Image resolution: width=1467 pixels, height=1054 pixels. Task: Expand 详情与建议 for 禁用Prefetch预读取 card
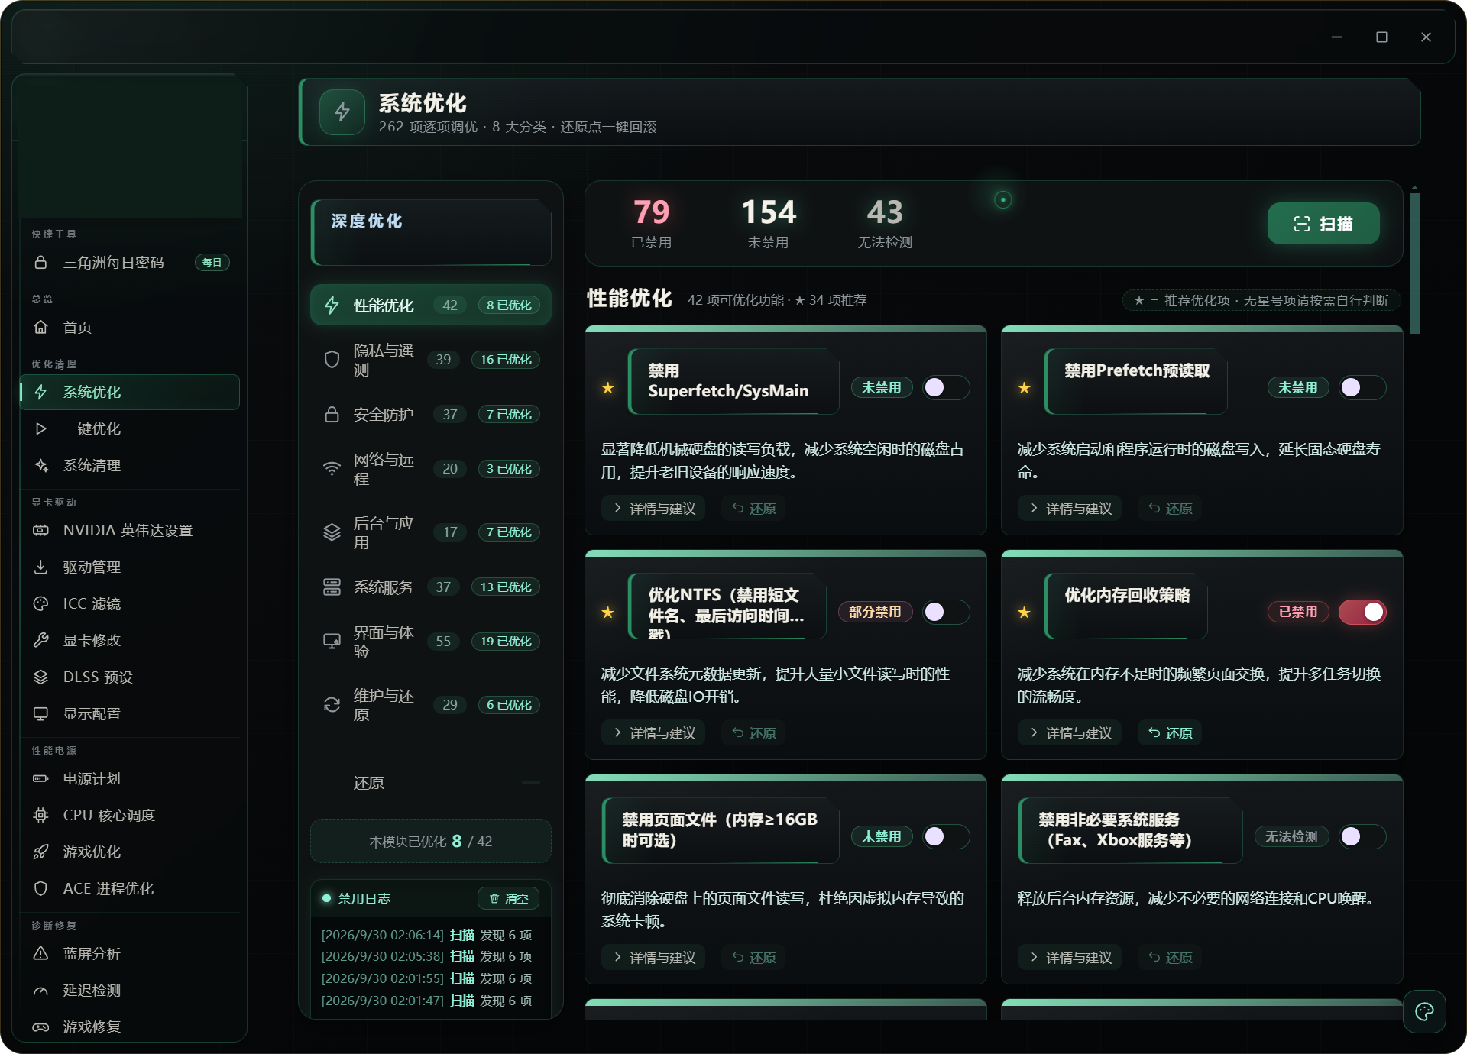[1070, 509]
